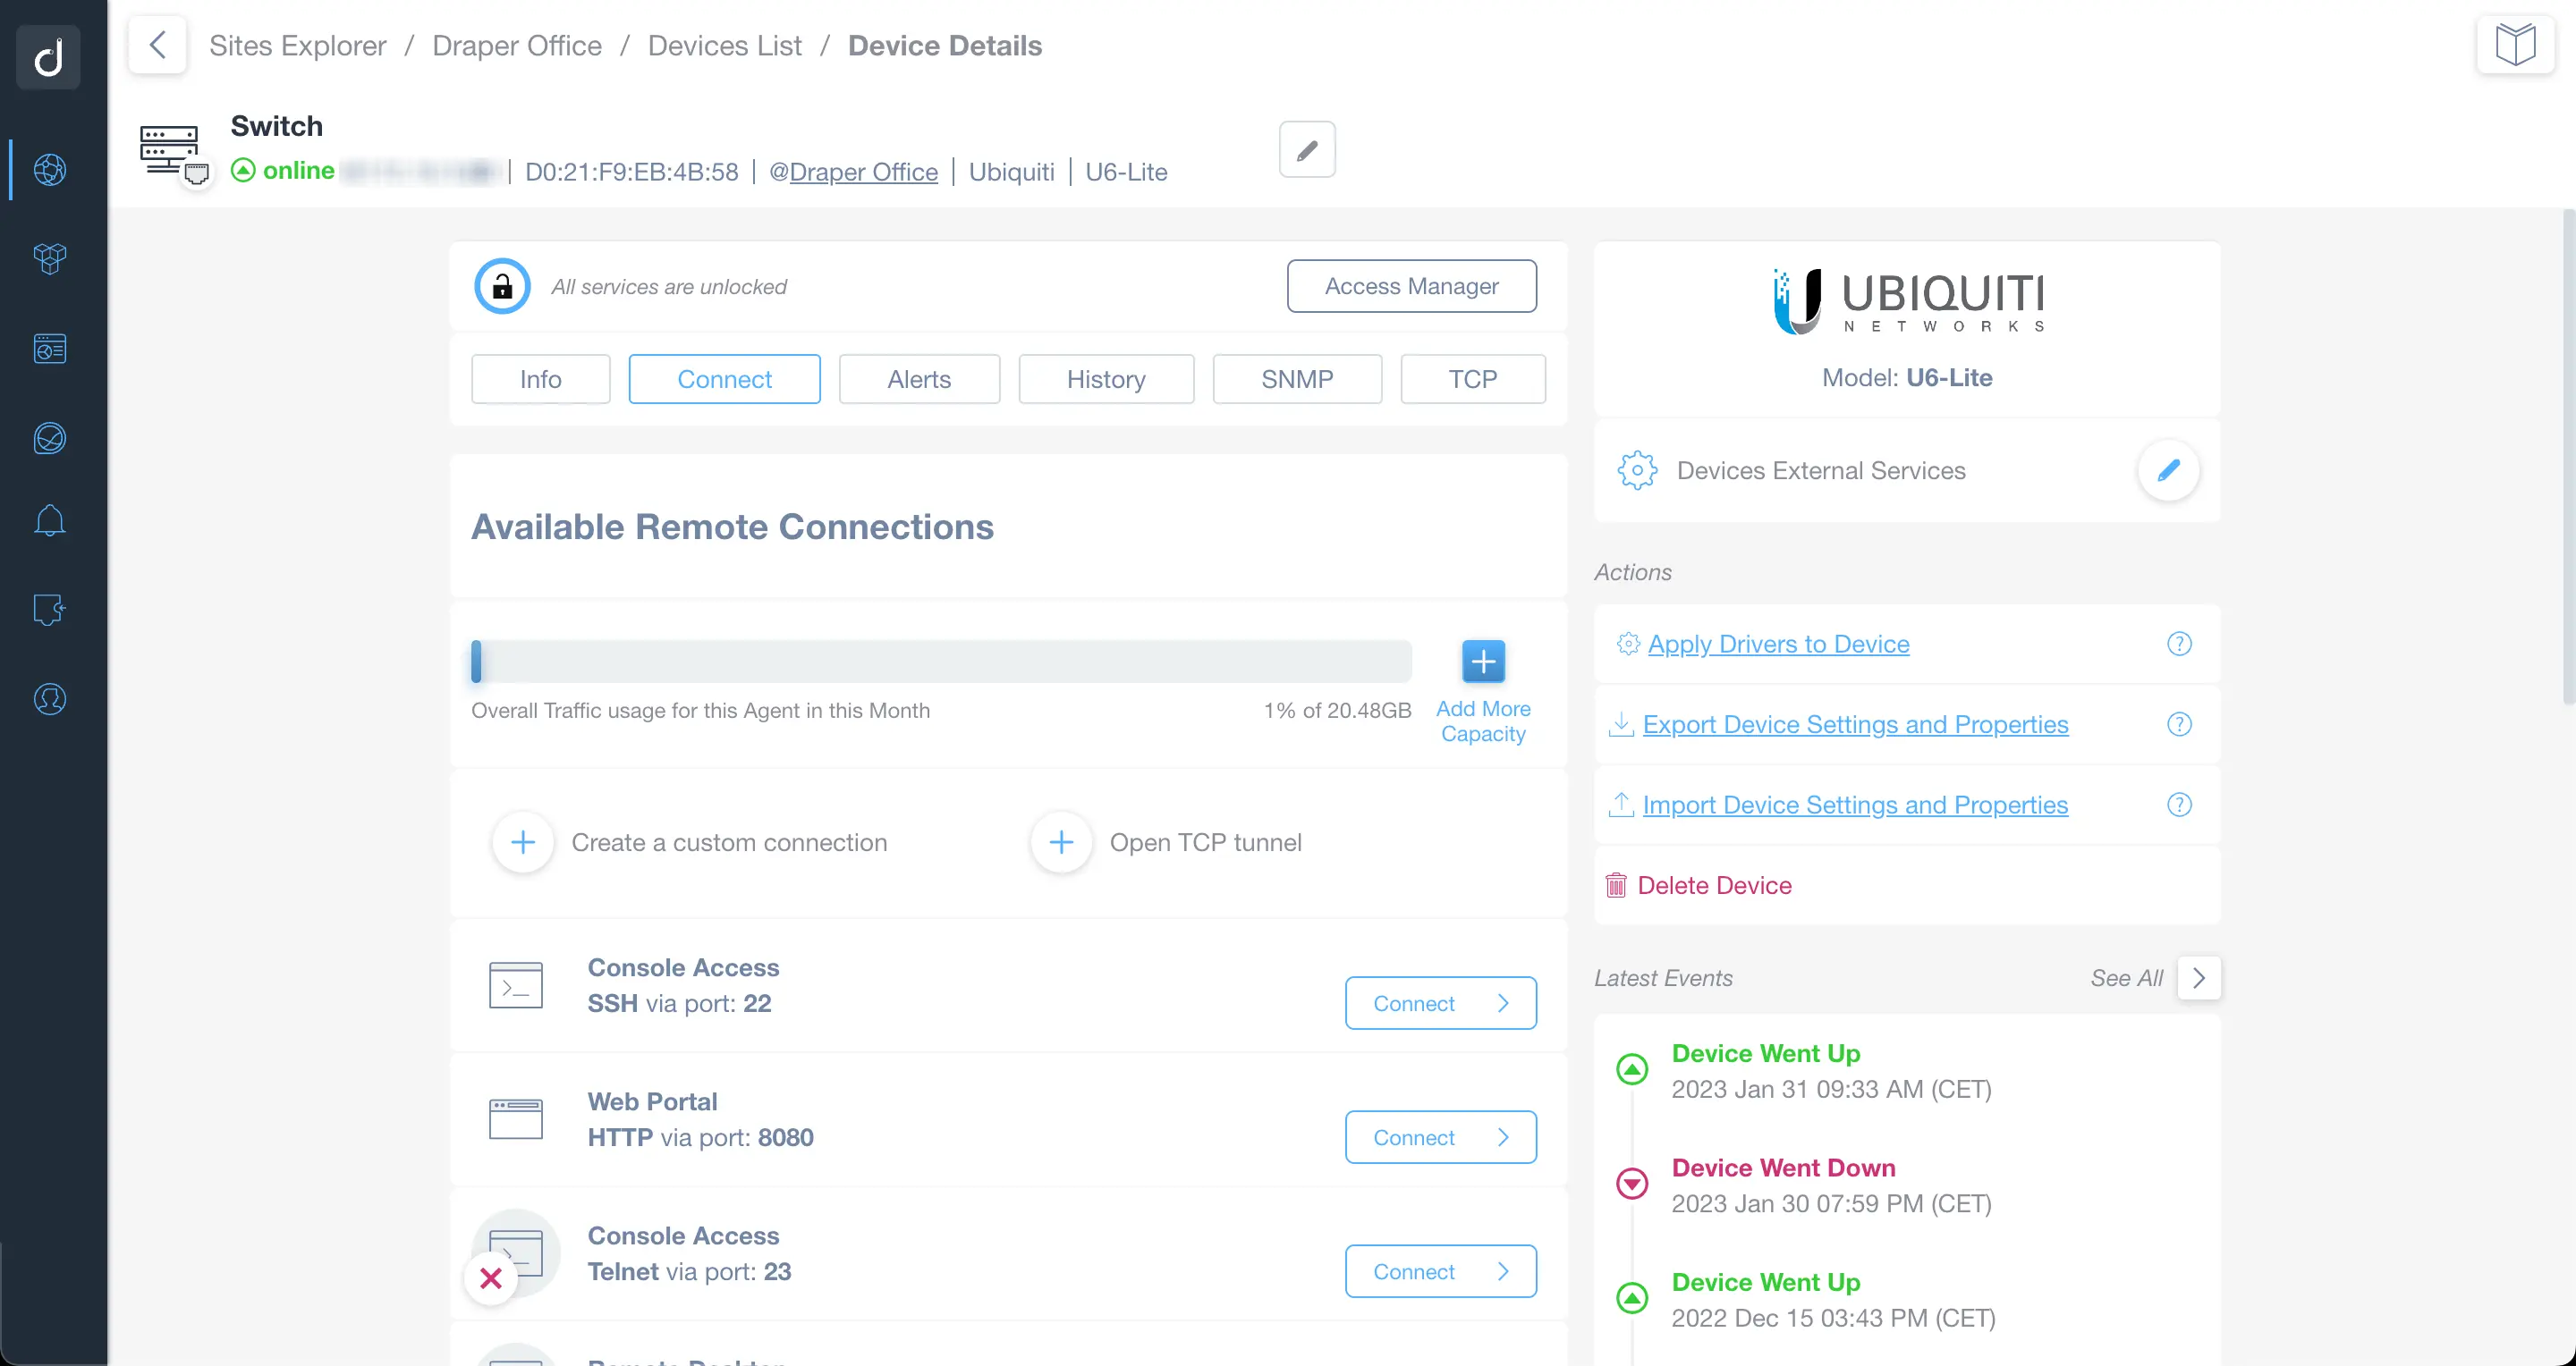2576x1366 pixels.
Task: Click the padlock unlocked services icon
Action: 502,286
